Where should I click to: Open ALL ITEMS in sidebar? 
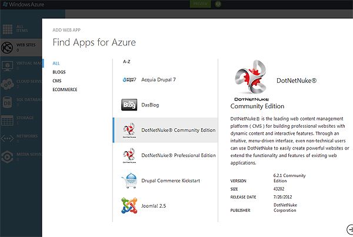pyautogui.click(x=21, y=29)
